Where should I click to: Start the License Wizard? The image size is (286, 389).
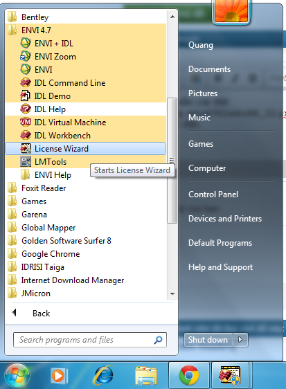pyautogui.click(x=85, y=149)
